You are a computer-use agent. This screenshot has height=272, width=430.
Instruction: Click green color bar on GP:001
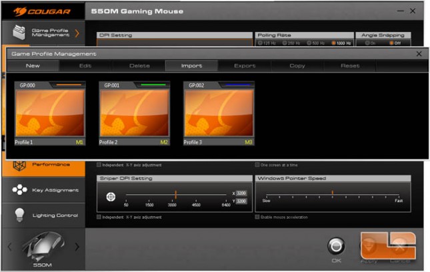[153, 85]
